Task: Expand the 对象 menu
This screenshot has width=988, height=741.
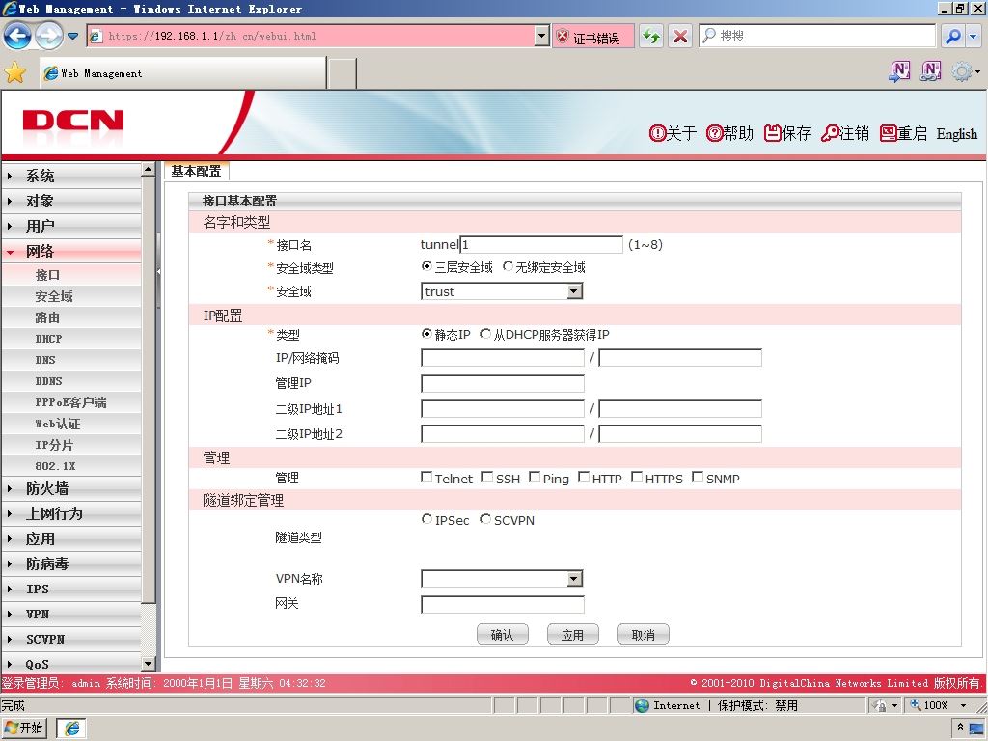Action: click(x=70, y=201)
